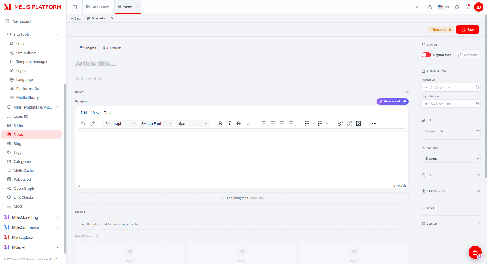The width and height of the screenshot is (487, 264).
Task: Align text right
Action: [x=282, y=123]
